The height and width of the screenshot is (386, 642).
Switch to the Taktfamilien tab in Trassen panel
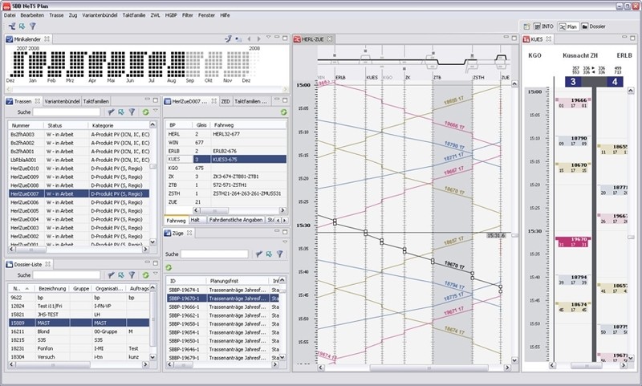tap(96, 102)
